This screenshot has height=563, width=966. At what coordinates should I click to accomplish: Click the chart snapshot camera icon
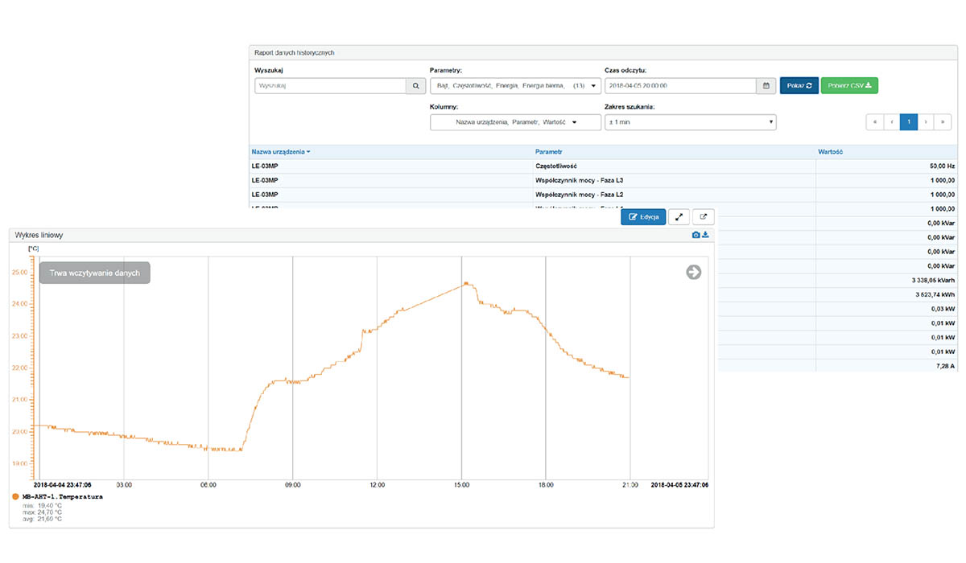(x=697, y=235)
